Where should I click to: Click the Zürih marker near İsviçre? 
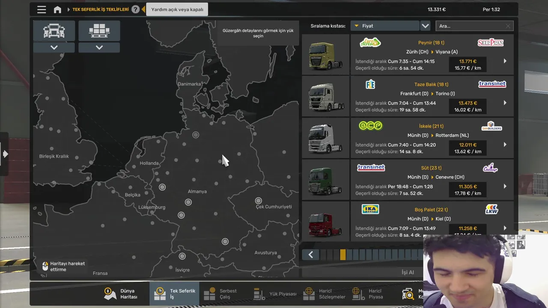click(x=182, y=256)
